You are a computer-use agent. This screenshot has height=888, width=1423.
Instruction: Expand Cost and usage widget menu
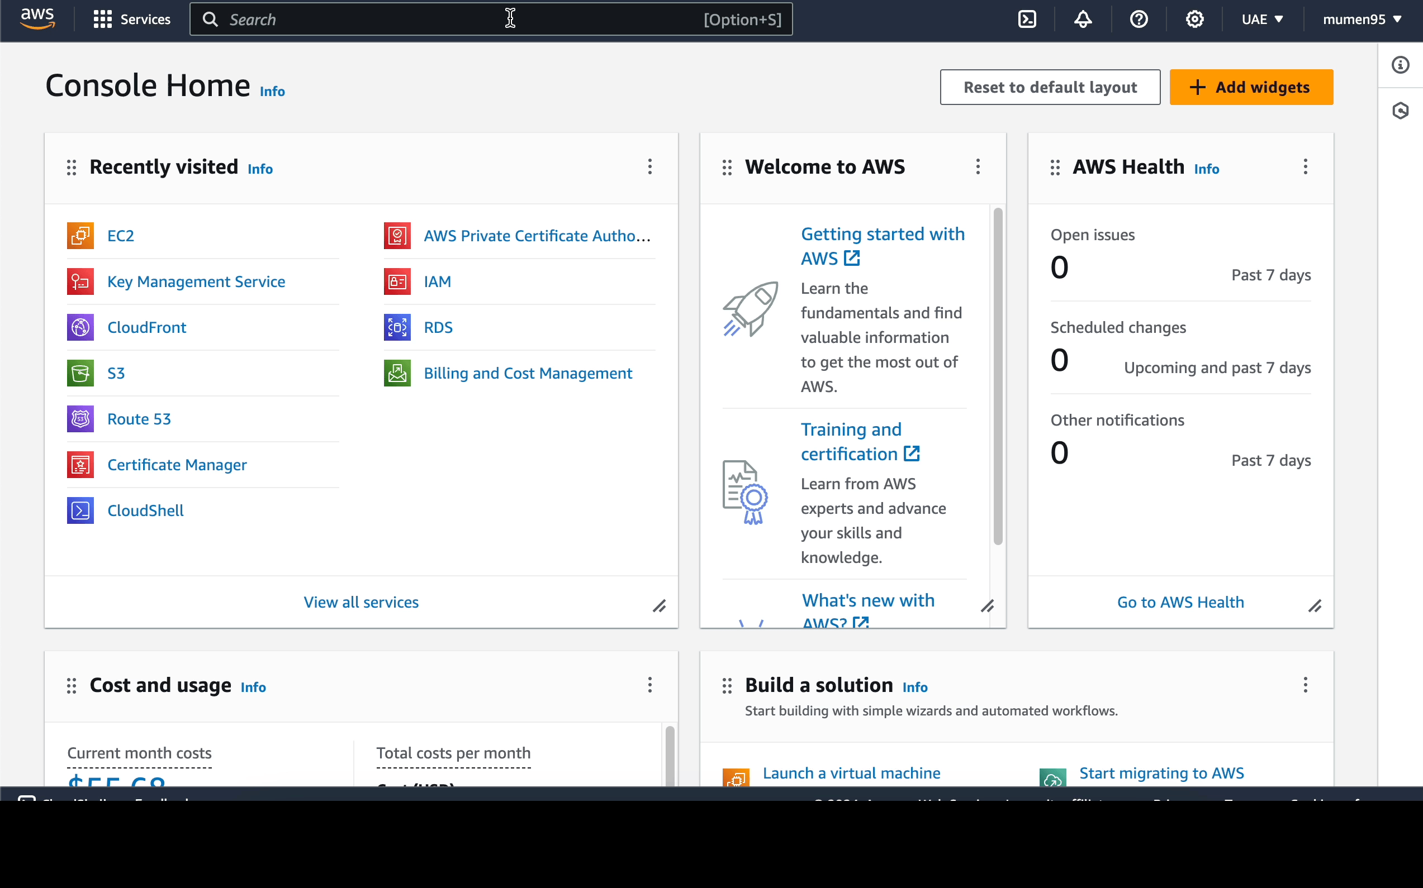pos(650,685)
